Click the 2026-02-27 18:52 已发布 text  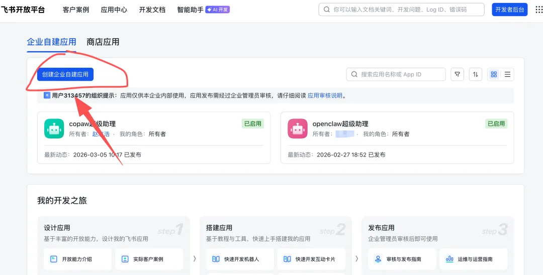tap(351, 155)
